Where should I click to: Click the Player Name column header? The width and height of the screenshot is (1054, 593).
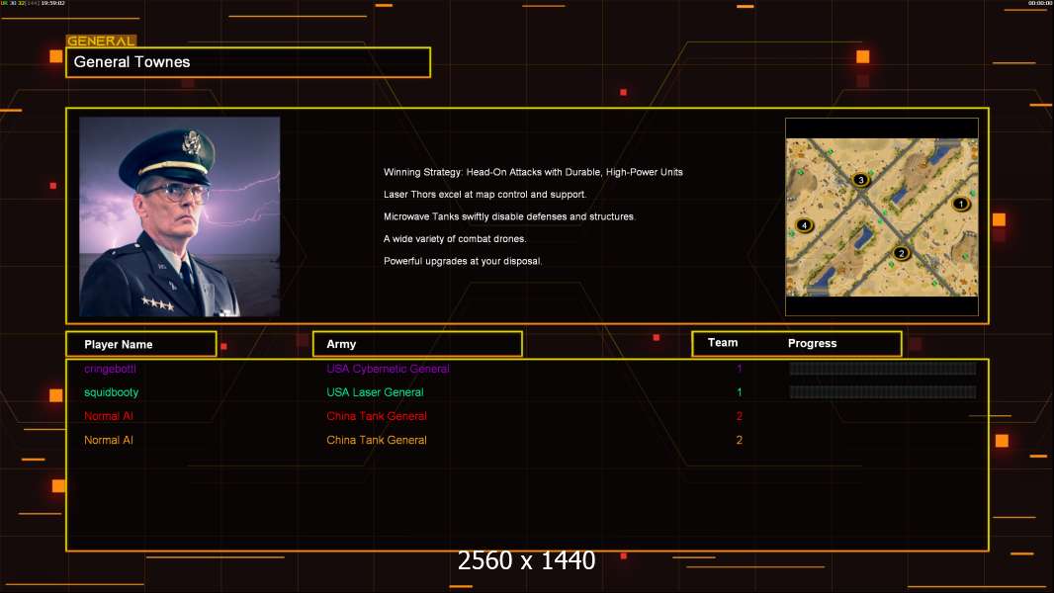[141, 344]
